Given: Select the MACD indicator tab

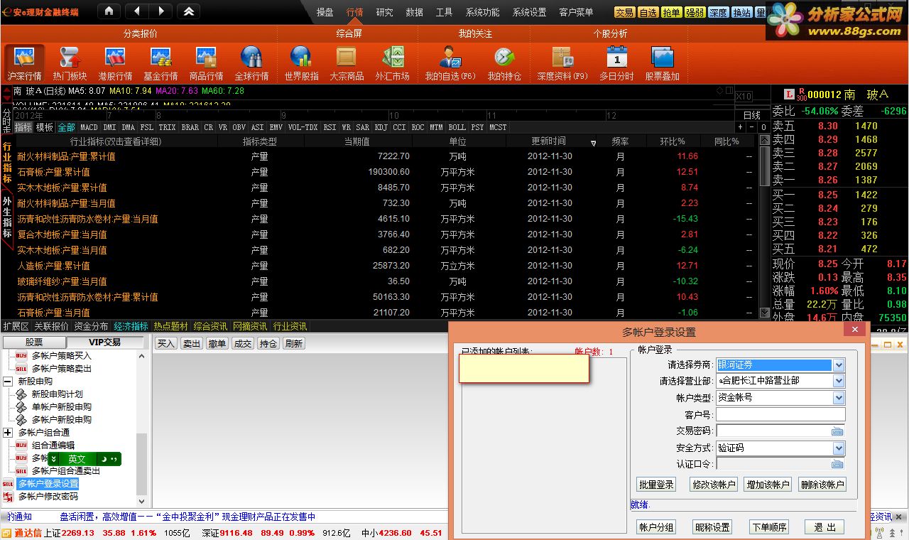Looking at the screenshot, I should click(x=89, y=127).
